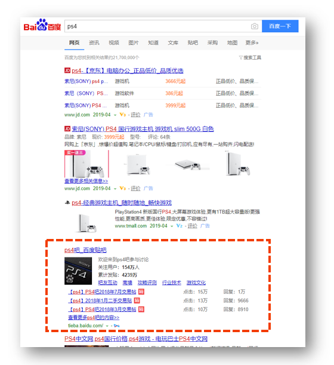The height and width of the screenshot is (365, 334).
Task: Open the ps4吧_百度贴吧 result link
Action: (x=85, y=250)
